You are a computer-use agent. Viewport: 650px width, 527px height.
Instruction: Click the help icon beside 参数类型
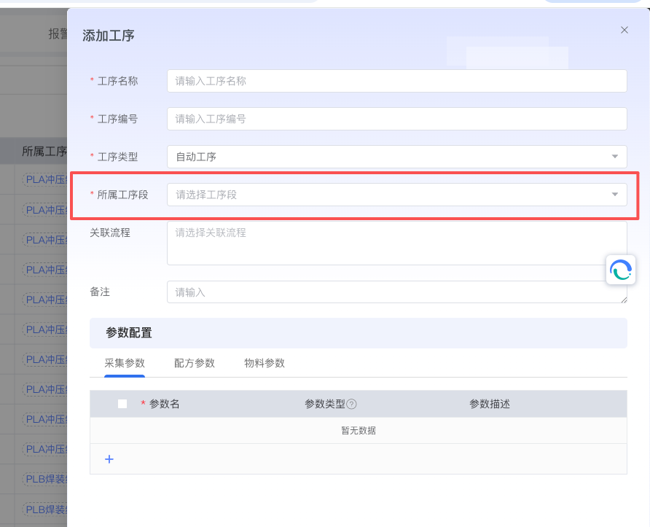[351, 405]
